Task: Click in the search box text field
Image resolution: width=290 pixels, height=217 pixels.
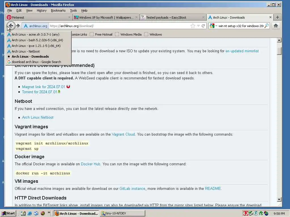Action: pos(241,26)
